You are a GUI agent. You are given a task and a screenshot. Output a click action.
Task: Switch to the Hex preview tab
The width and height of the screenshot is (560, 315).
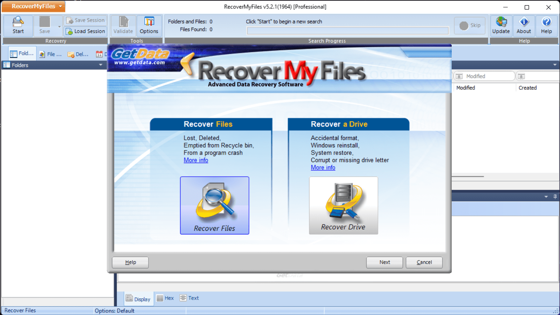165,298
